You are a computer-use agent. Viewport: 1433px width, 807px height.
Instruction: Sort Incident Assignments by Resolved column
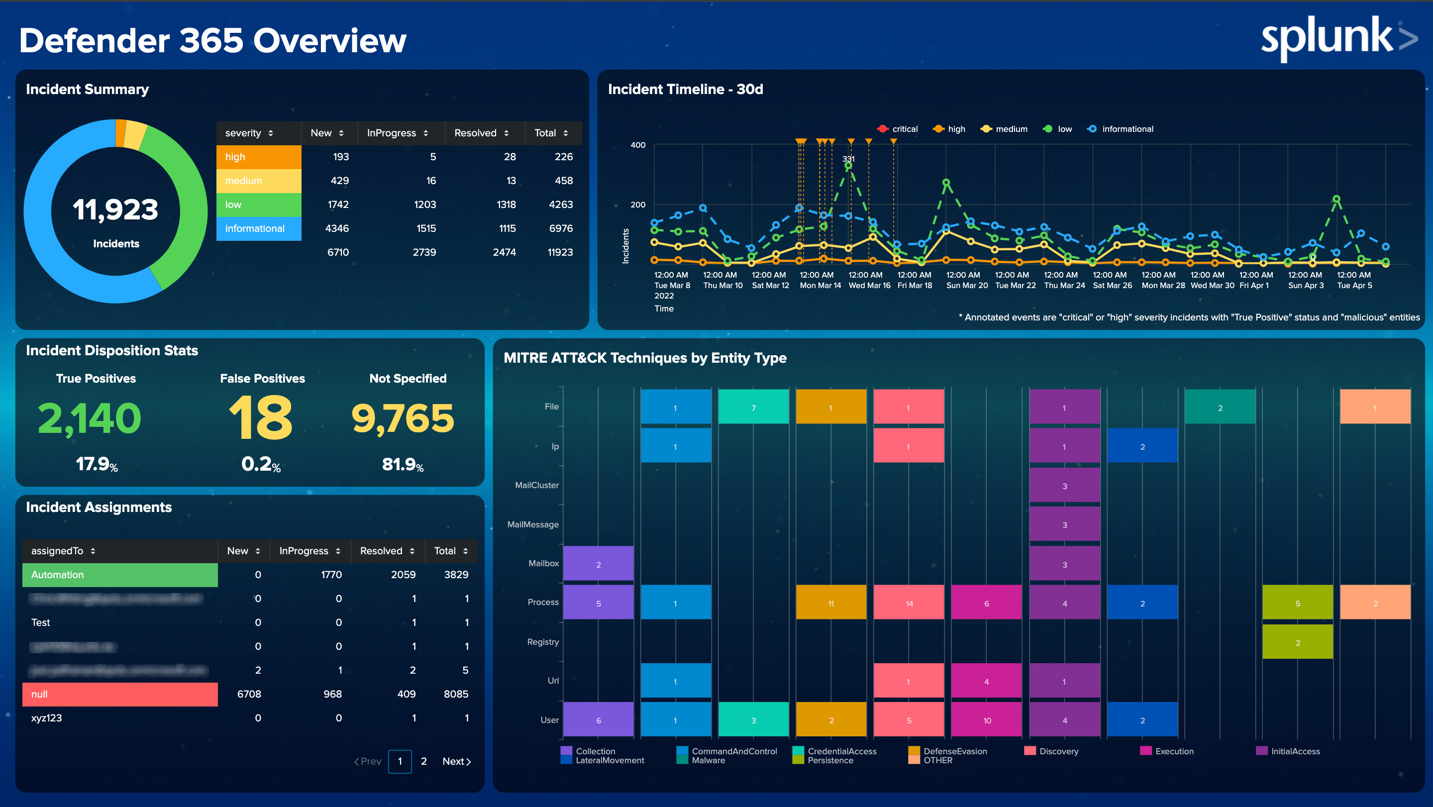point(388,551)
